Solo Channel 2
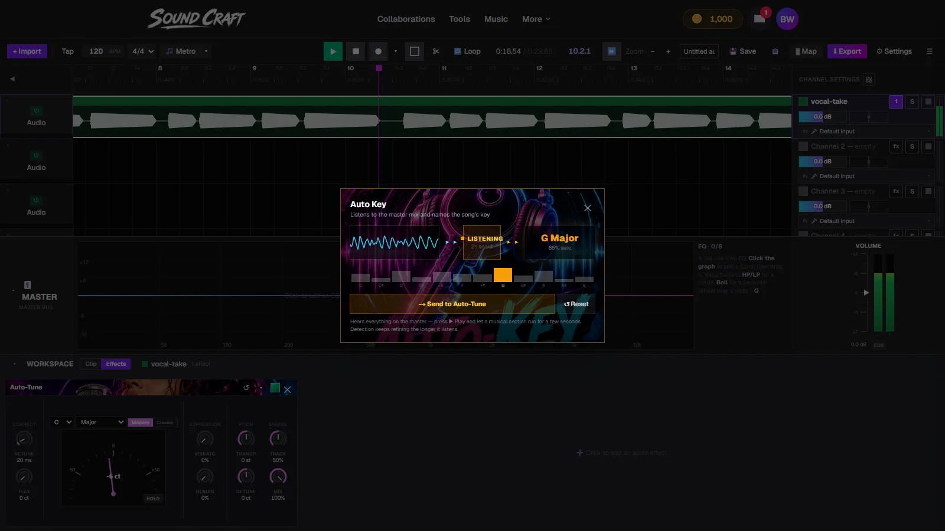This screenshot has width=945, height=531. coord(912,146)
